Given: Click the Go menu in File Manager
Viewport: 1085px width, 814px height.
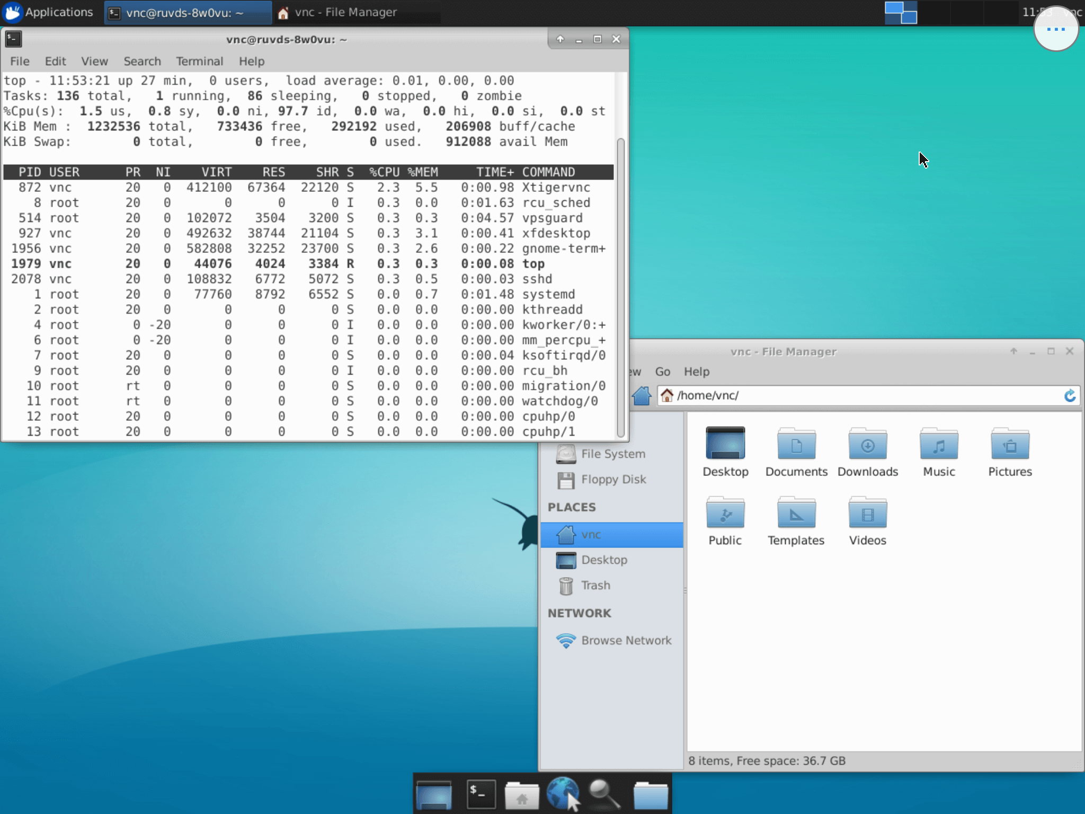Looking at the screenshot, I should coord(662,371).
